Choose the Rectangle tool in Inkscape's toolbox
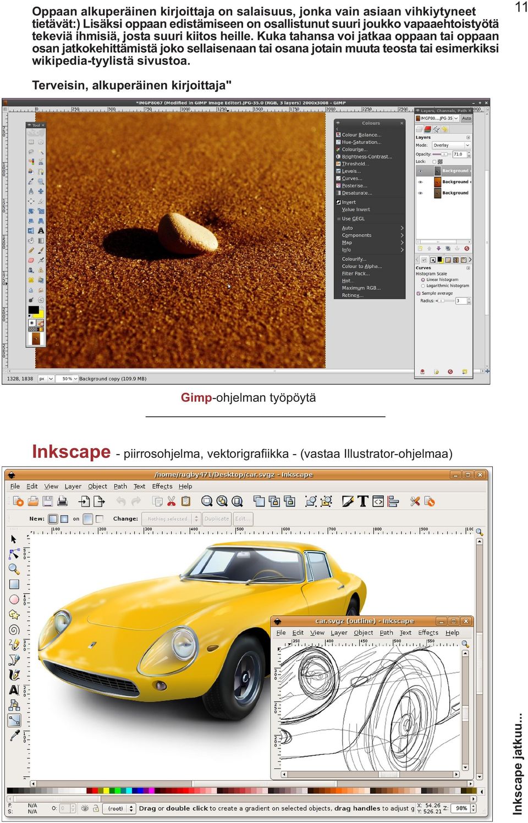The image size is (528, 823). tap(14, 584)
